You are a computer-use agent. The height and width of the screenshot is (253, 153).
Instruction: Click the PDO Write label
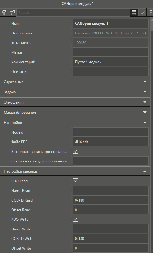pyautogui.click(x=20, y=220)
